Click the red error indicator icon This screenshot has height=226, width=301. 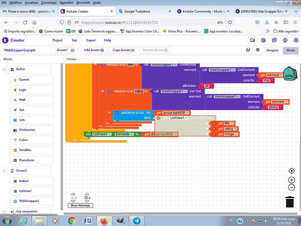click(87, 198)
